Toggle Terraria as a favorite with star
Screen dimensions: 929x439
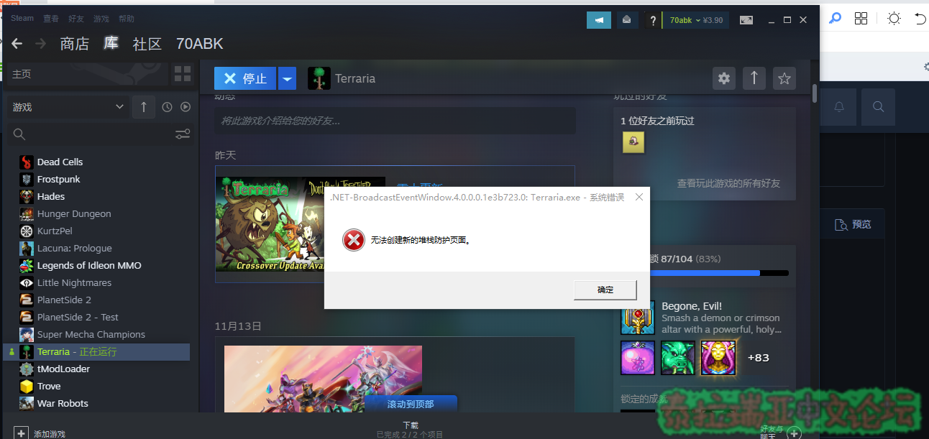click(784, 78)
